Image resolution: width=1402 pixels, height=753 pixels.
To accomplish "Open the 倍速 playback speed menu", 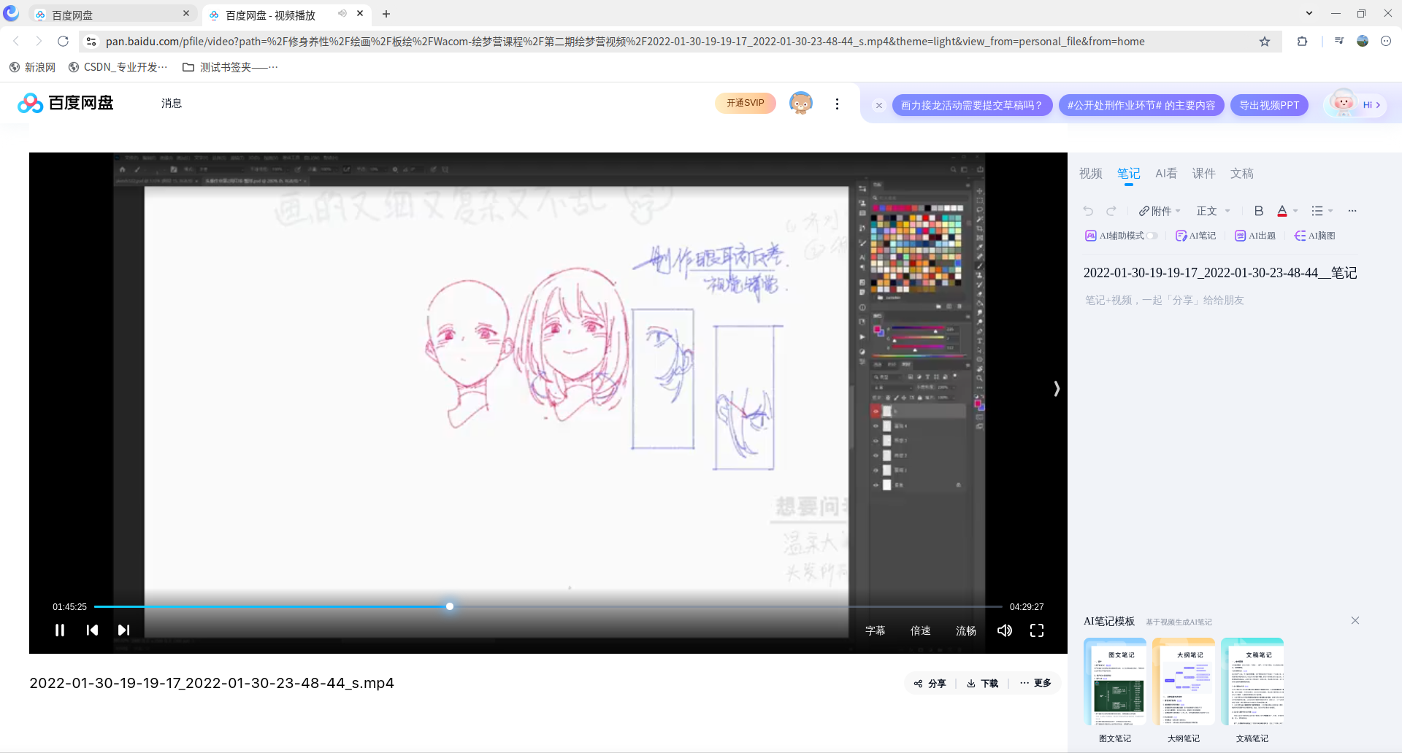I will click(x=921, y=630).
